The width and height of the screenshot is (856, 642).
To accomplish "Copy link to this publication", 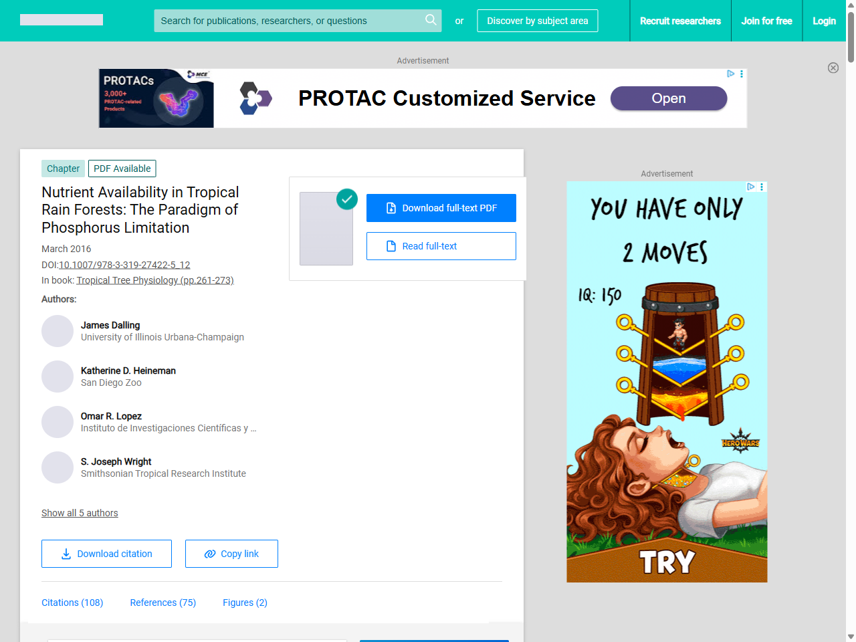I will tap(231, 554).
